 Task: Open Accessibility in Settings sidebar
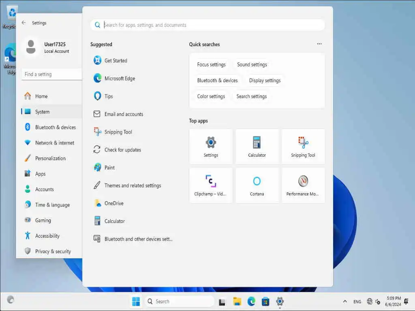coord(51,236)
